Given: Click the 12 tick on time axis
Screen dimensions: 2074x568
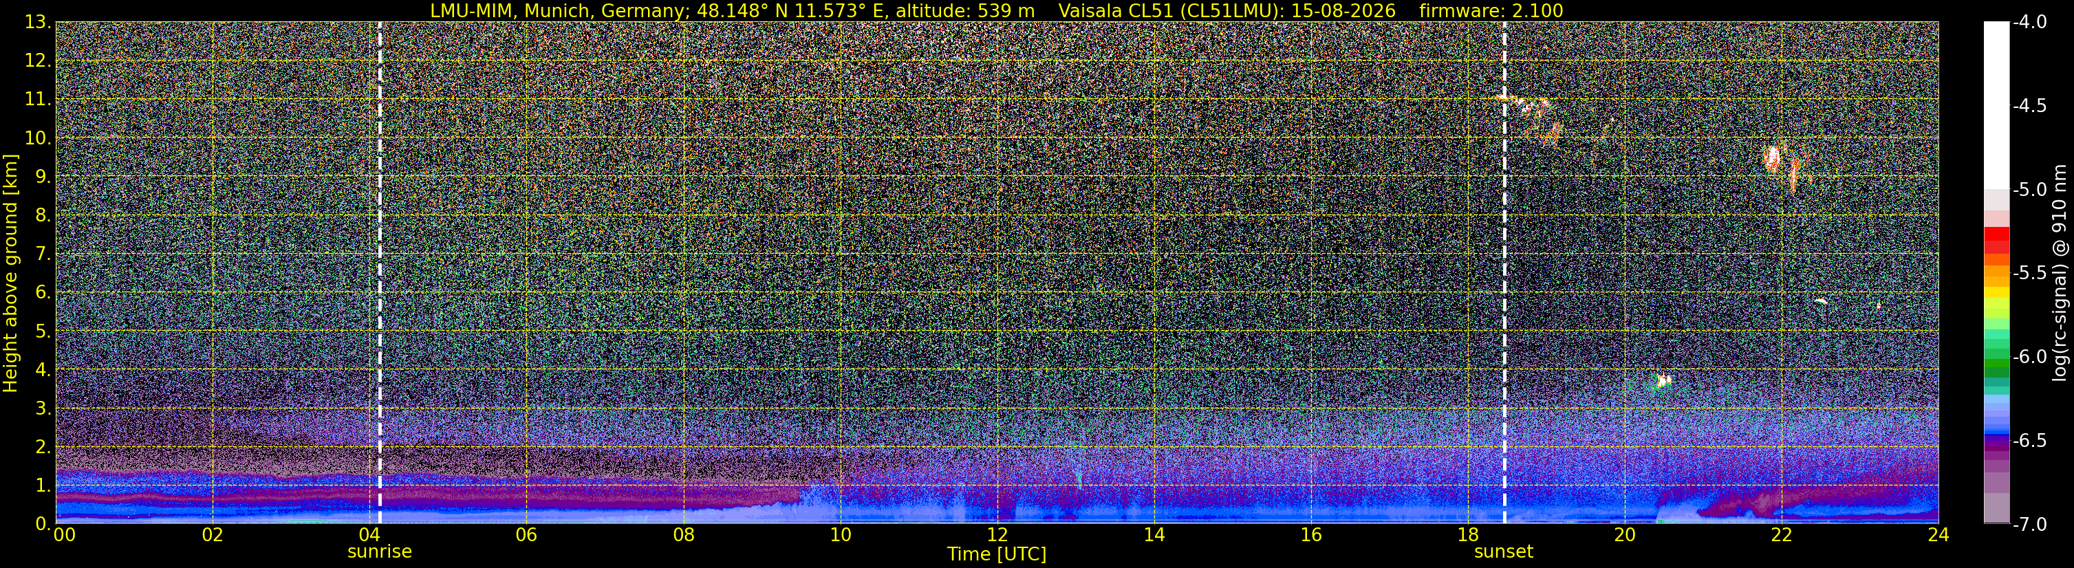Looking at the screenshot, I should click(997, 535).
